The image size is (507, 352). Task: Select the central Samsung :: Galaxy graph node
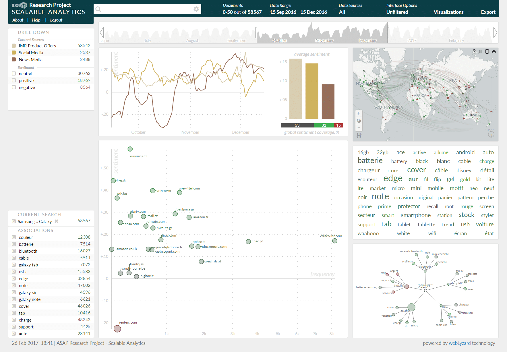pos(425,291)
